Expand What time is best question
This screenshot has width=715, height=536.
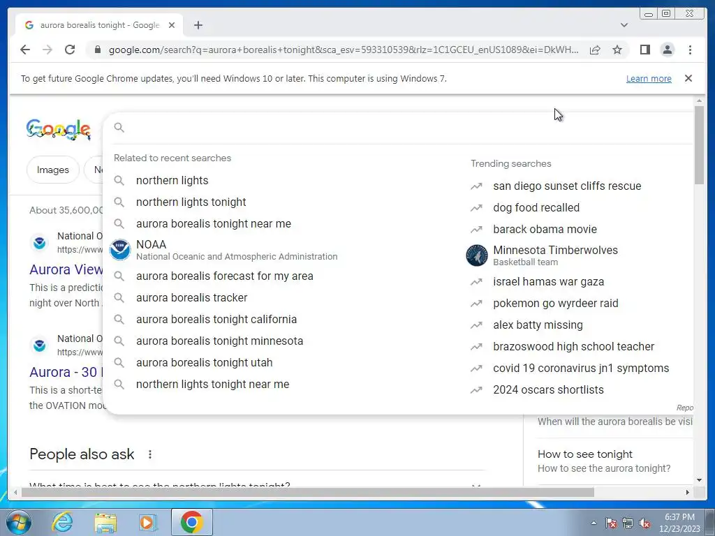[257, 484]
